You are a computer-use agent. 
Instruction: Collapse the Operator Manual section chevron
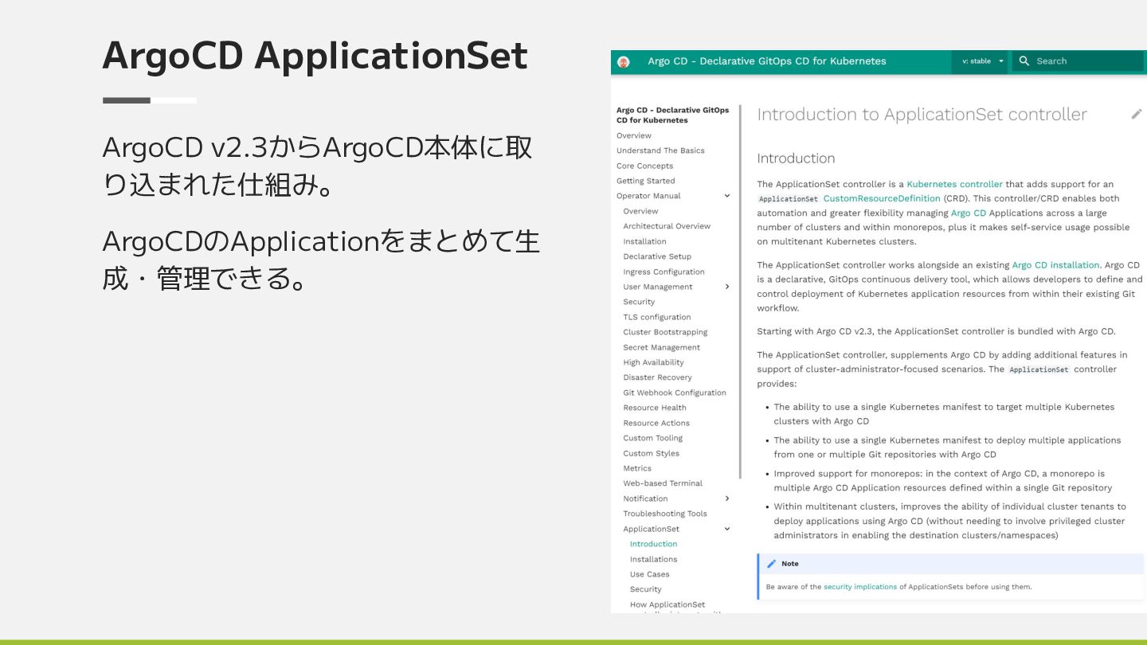point(727,196)
